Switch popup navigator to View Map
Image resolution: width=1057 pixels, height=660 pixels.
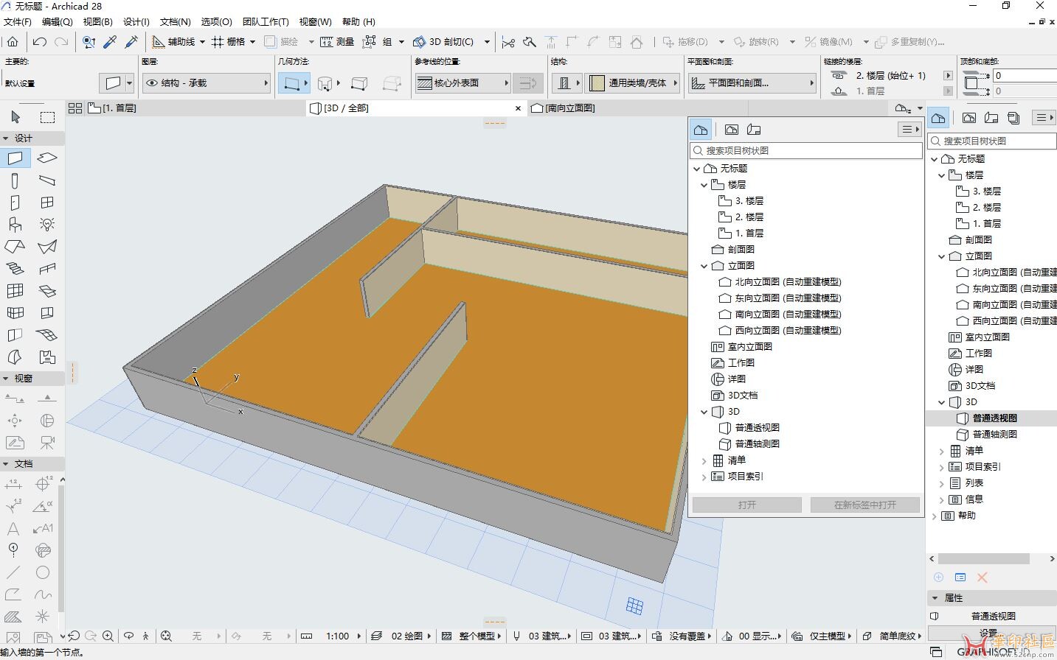tap(731, 130)
